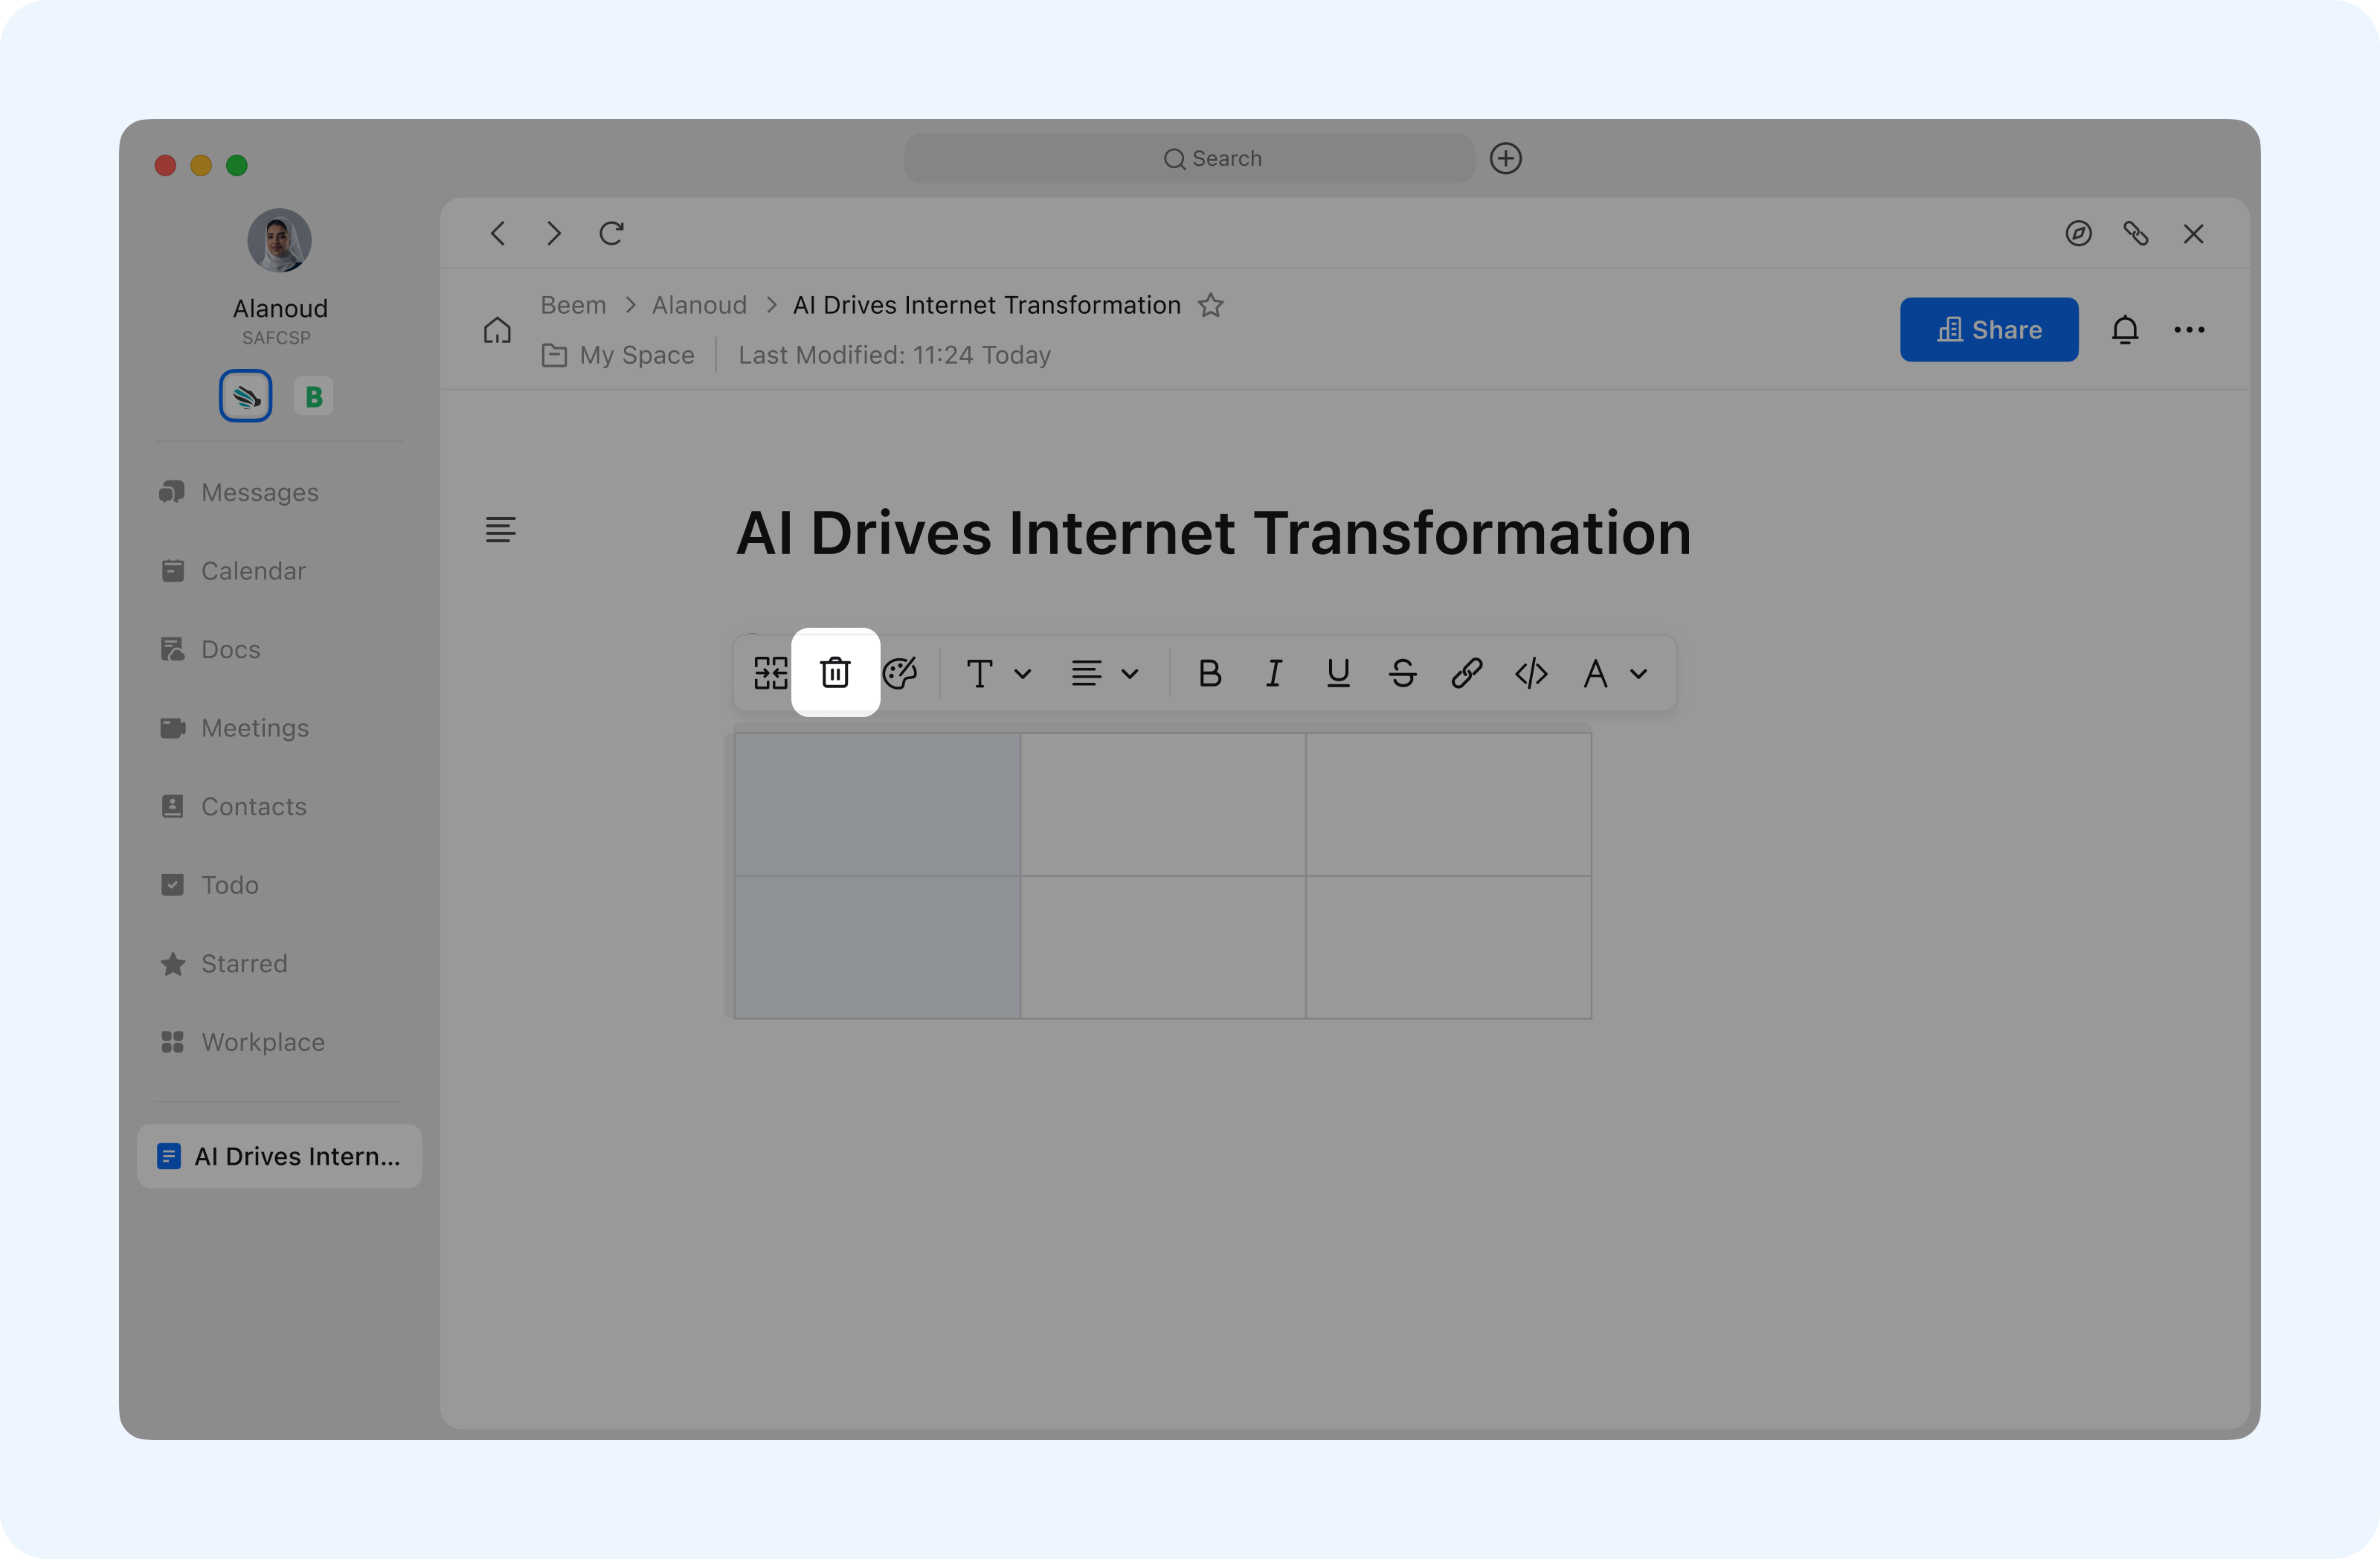Toggle underline formatting
The image size is (2380, 1559).
(x=1338, y=673)
